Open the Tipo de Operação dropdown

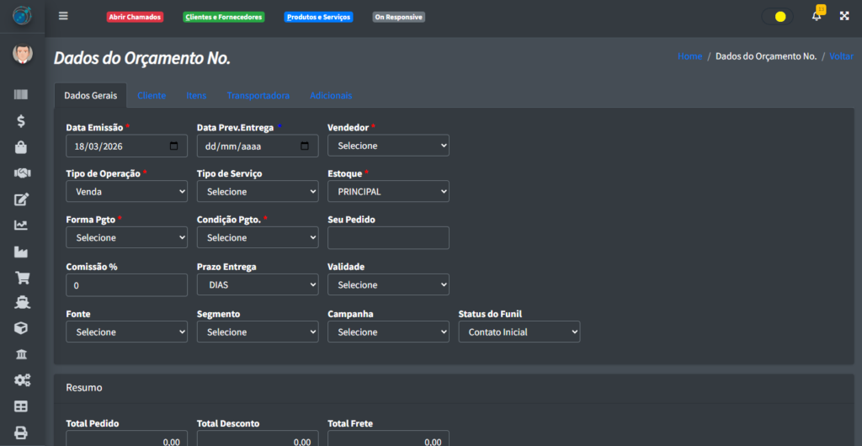click(x=126, y=192)
